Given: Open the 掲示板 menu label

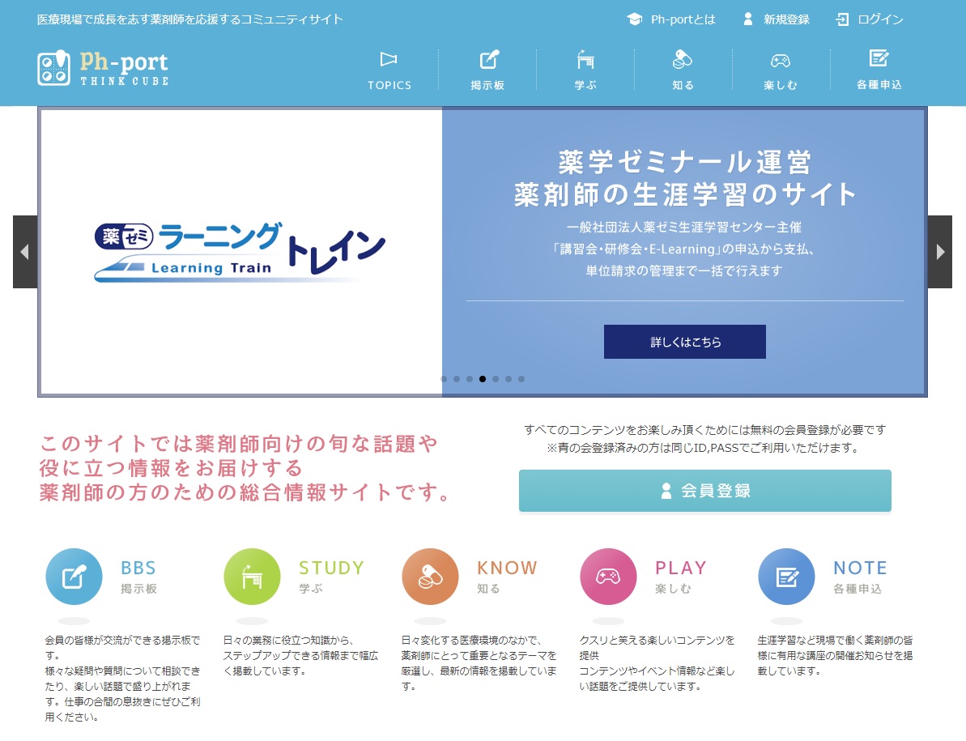Looking at the screenshot, I should [487, 85].
